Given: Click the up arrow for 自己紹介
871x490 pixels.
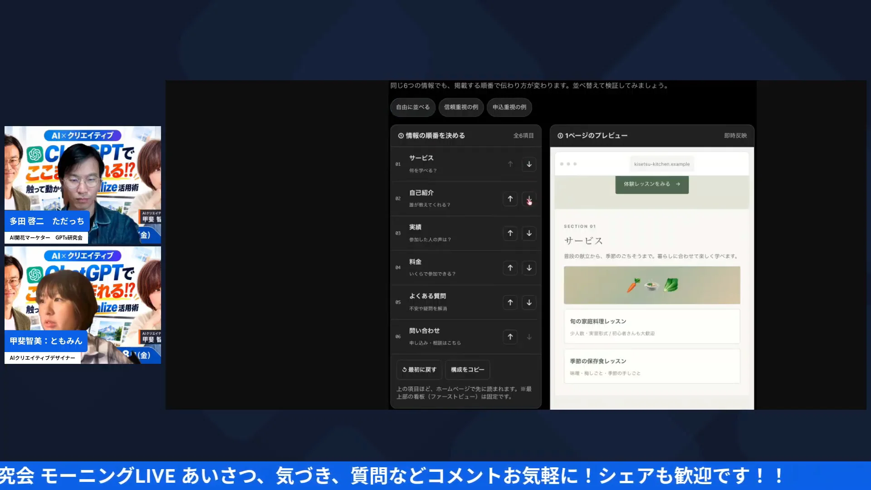Looking at the screenshot, I should click(510, 199).
